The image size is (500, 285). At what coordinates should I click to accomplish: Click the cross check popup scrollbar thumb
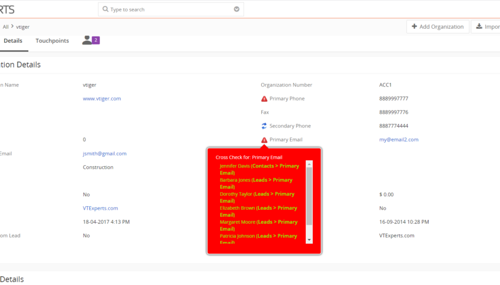pyautogui.click(x=309, y=196)
